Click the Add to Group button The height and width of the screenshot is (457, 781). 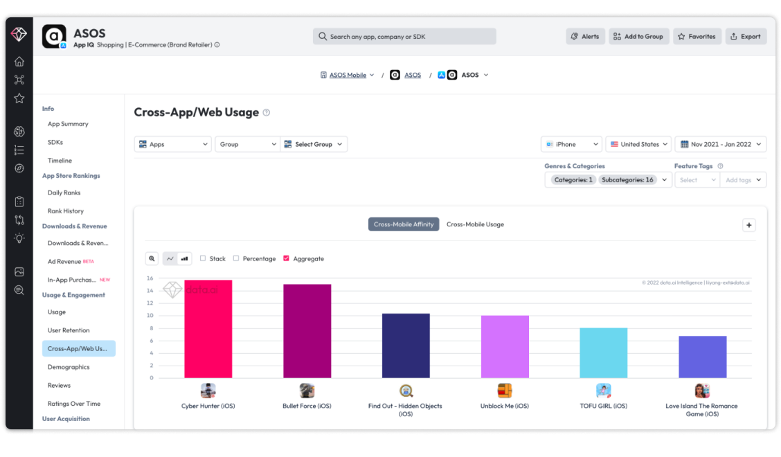638,37
